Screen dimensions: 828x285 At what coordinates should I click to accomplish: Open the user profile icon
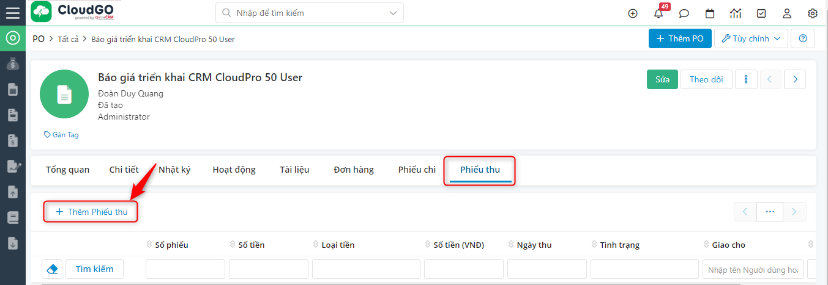point(787,13)
